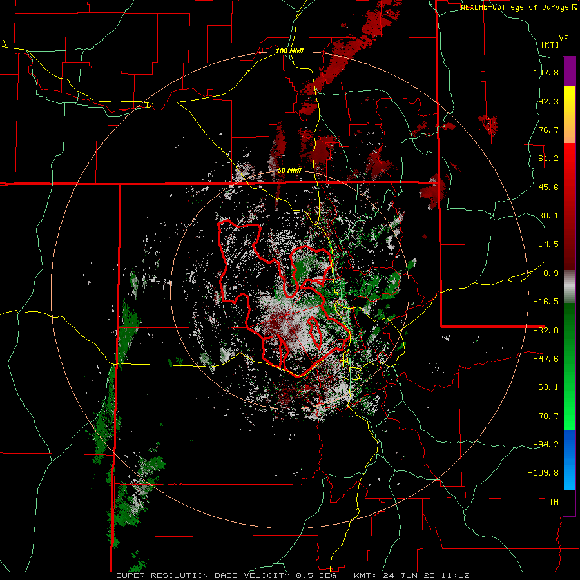
Task: Click the purple segment of the color bar
Action: (569, 72)
